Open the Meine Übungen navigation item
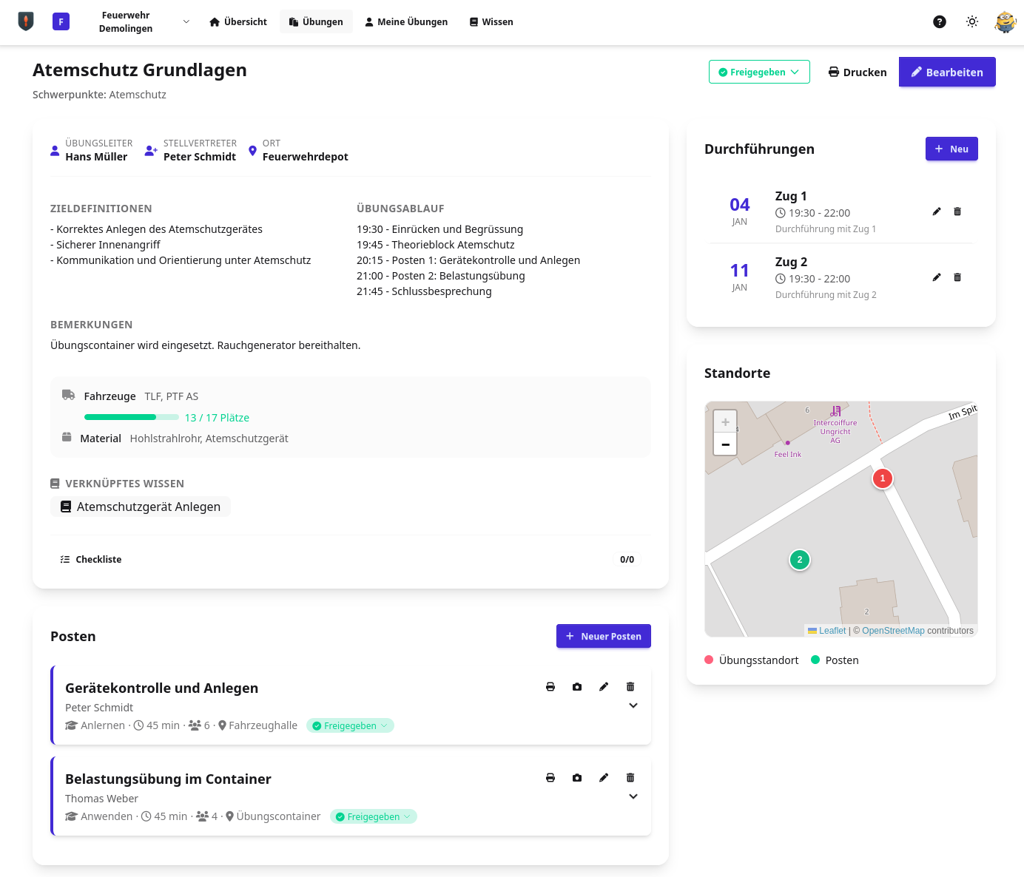This screenshot has height=877, width=1024. pyautogui.click(x=406, y=22)
